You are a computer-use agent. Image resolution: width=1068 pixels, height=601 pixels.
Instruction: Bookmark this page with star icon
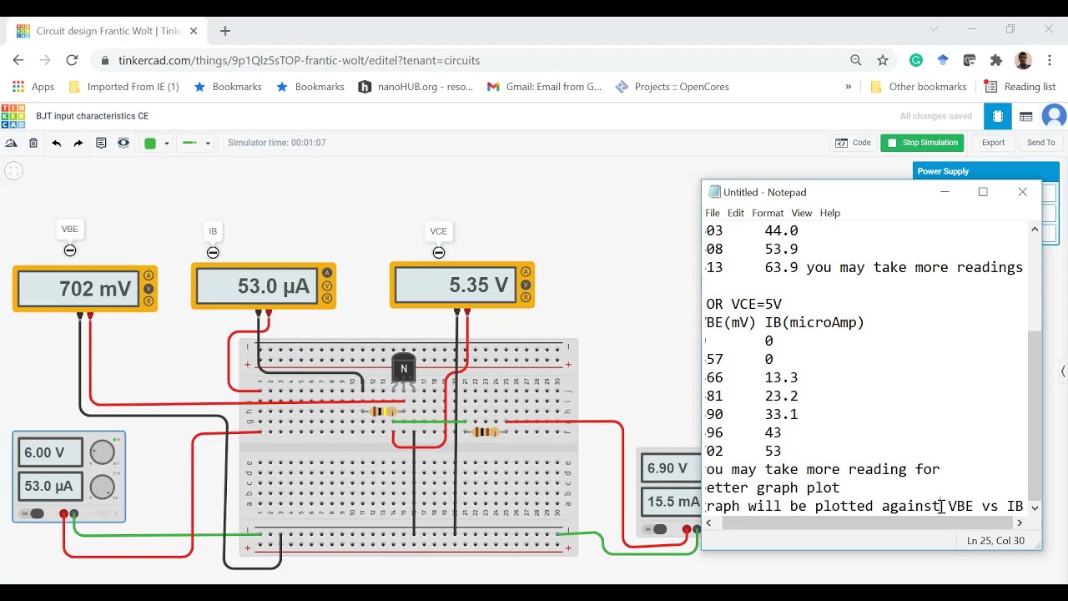click(883, 60)
